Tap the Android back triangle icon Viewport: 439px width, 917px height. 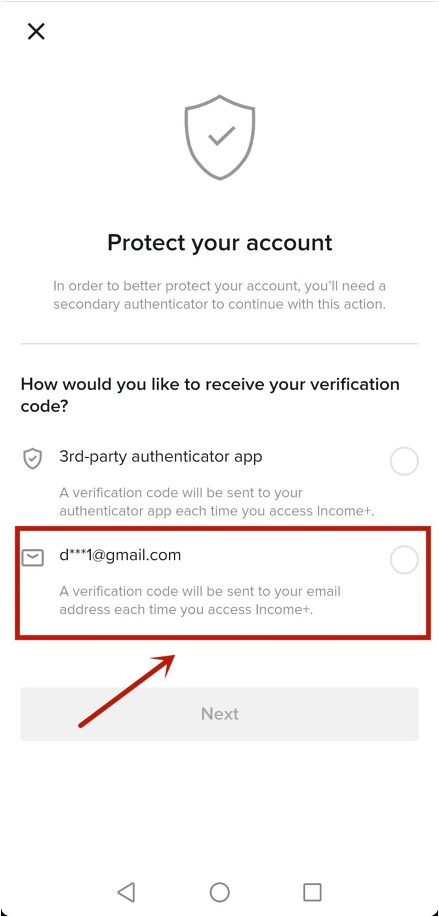[x=126, y=892]
